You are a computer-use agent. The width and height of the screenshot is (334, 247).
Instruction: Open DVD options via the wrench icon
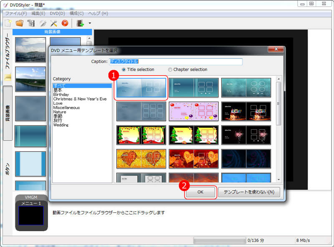point(53,23)
